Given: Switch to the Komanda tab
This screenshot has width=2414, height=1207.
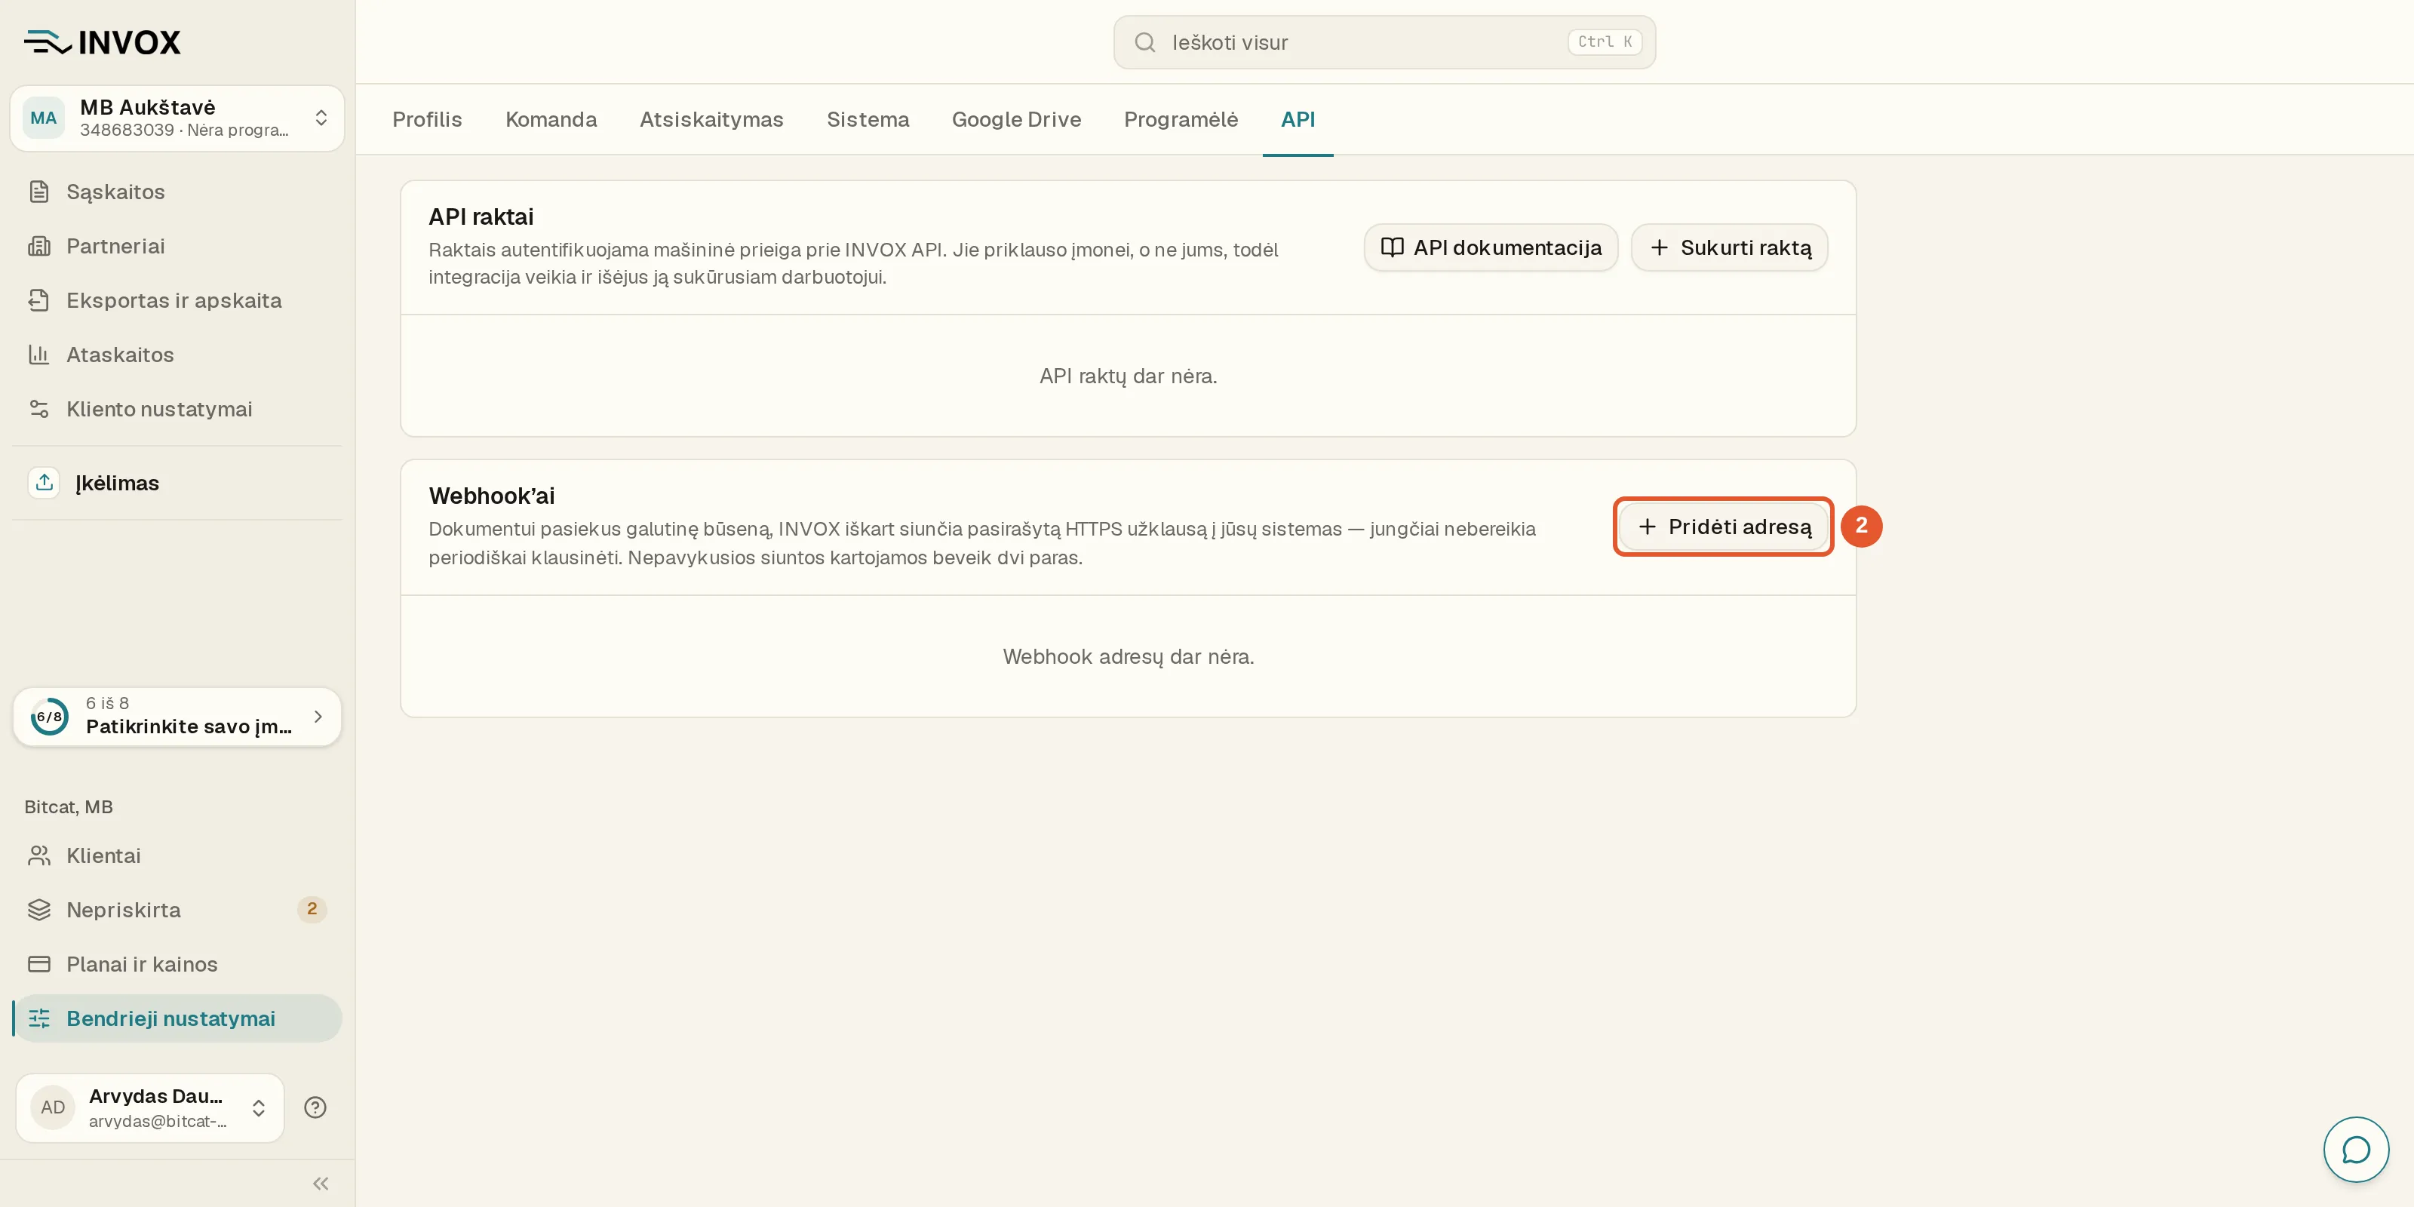Looking at the screenshot, I should pos(551,120).
